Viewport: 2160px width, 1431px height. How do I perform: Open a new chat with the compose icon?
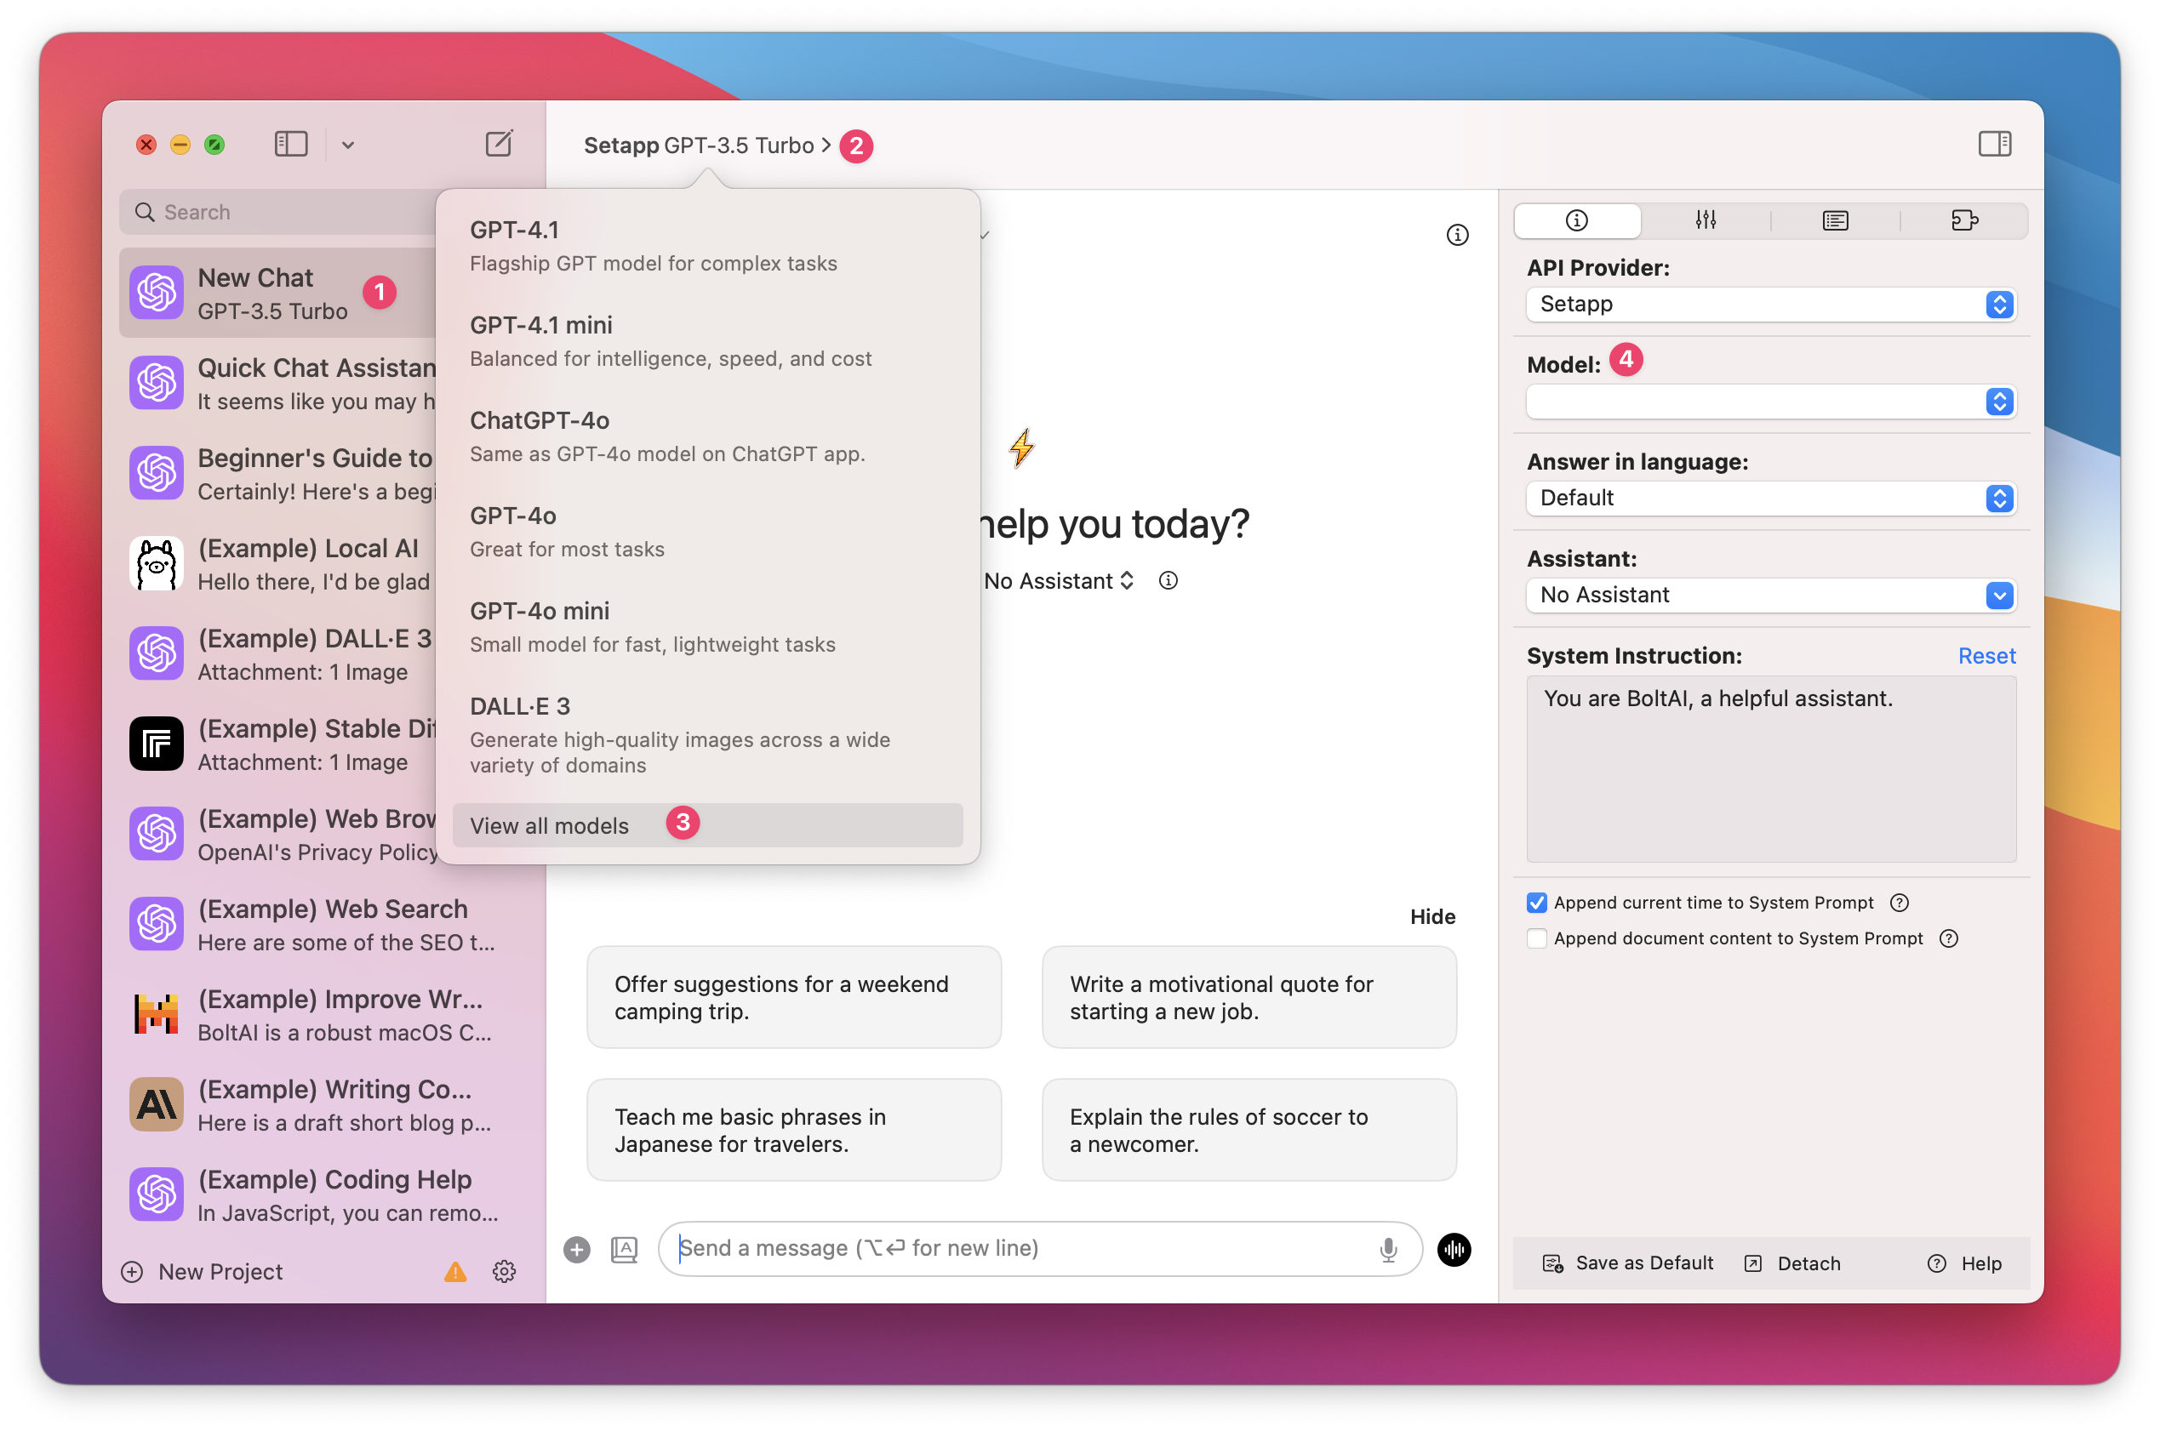tap(499, 143)
